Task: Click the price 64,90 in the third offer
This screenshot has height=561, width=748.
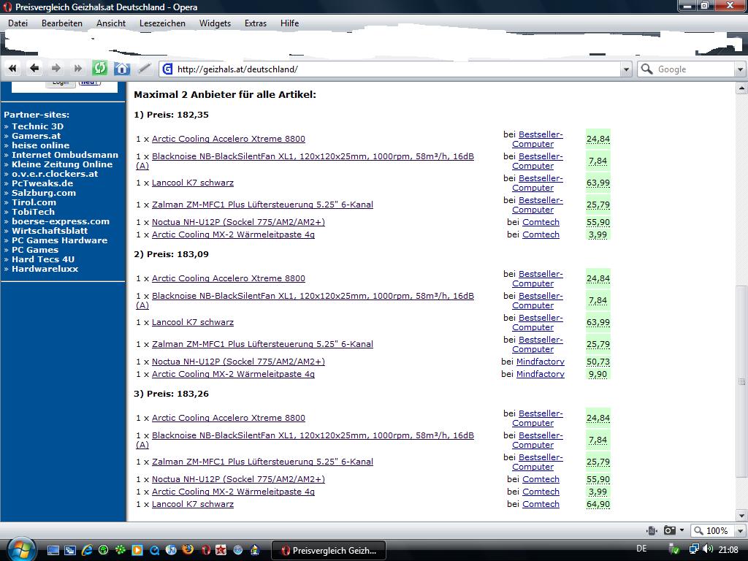Action: tap(598, 504)
